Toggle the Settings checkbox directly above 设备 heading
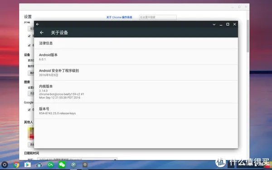The height and width of the screenshot is (170, 272). point(29,45)
